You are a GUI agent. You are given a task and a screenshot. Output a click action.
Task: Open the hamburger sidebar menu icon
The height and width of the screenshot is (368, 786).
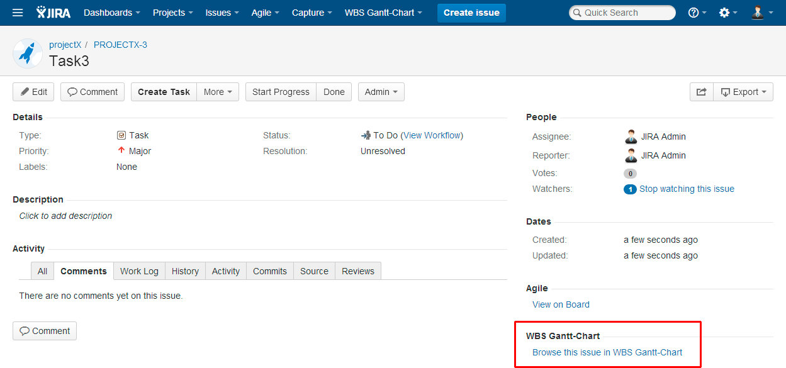coord(18,13)
